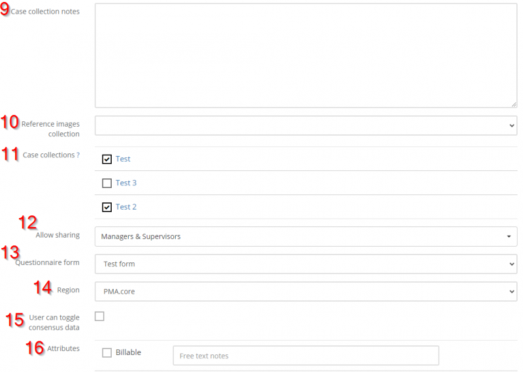Viewport: 523px width, 372px height.
Task: Click the Billable label text
Action: pyautogui.click(x=128, y=352)
